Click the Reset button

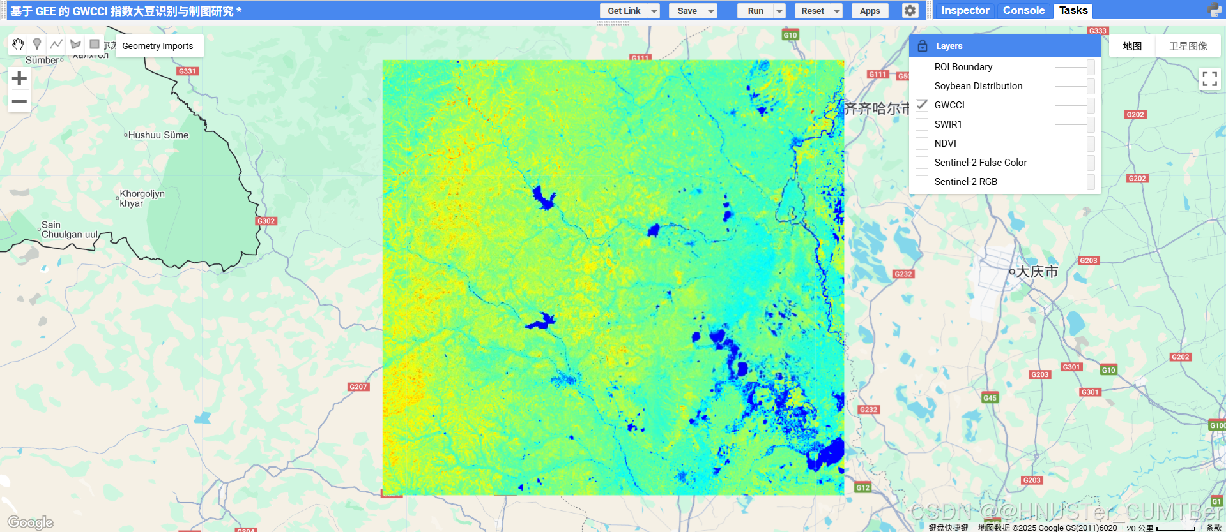coord(813,11)
